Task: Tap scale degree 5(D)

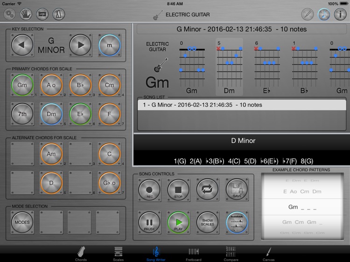Action: coord(250,161)
